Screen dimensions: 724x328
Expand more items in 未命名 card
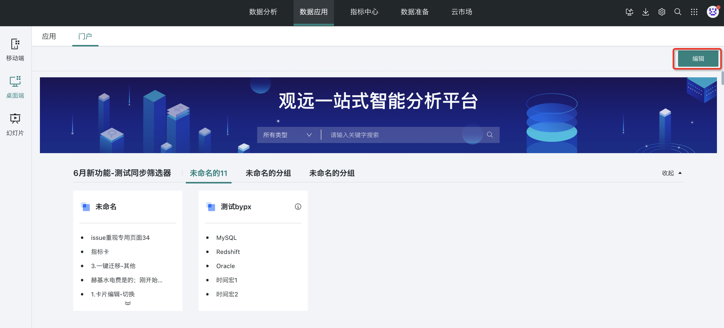128,303
